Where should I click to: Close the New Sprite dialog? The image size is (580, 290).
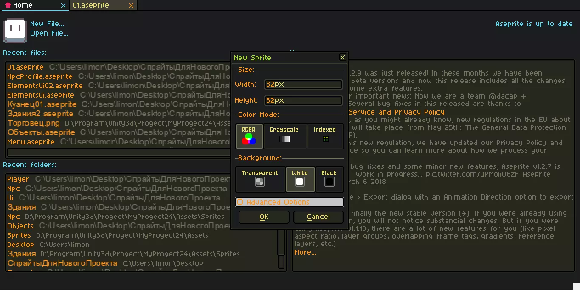[343, 57]
